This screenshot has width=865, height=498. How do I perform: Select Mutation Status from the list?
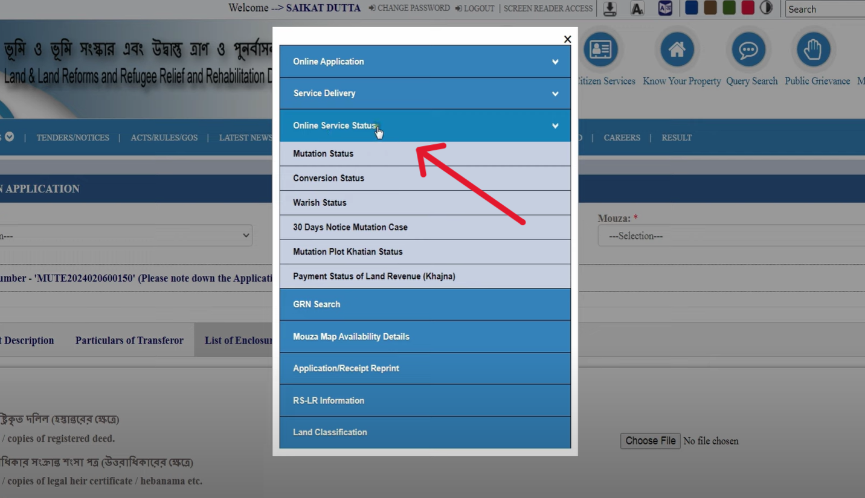pyautogui.click(x=323, y=154)
